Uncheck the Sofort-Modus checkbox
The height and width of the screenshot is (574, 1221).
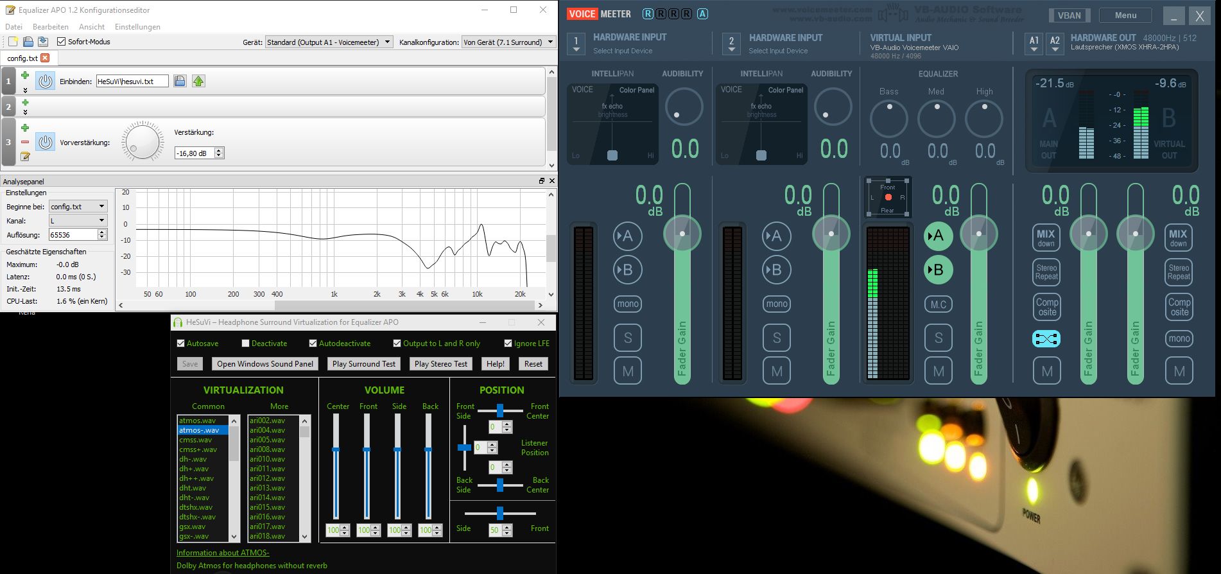pyautogui.click(x=62, y=42)
